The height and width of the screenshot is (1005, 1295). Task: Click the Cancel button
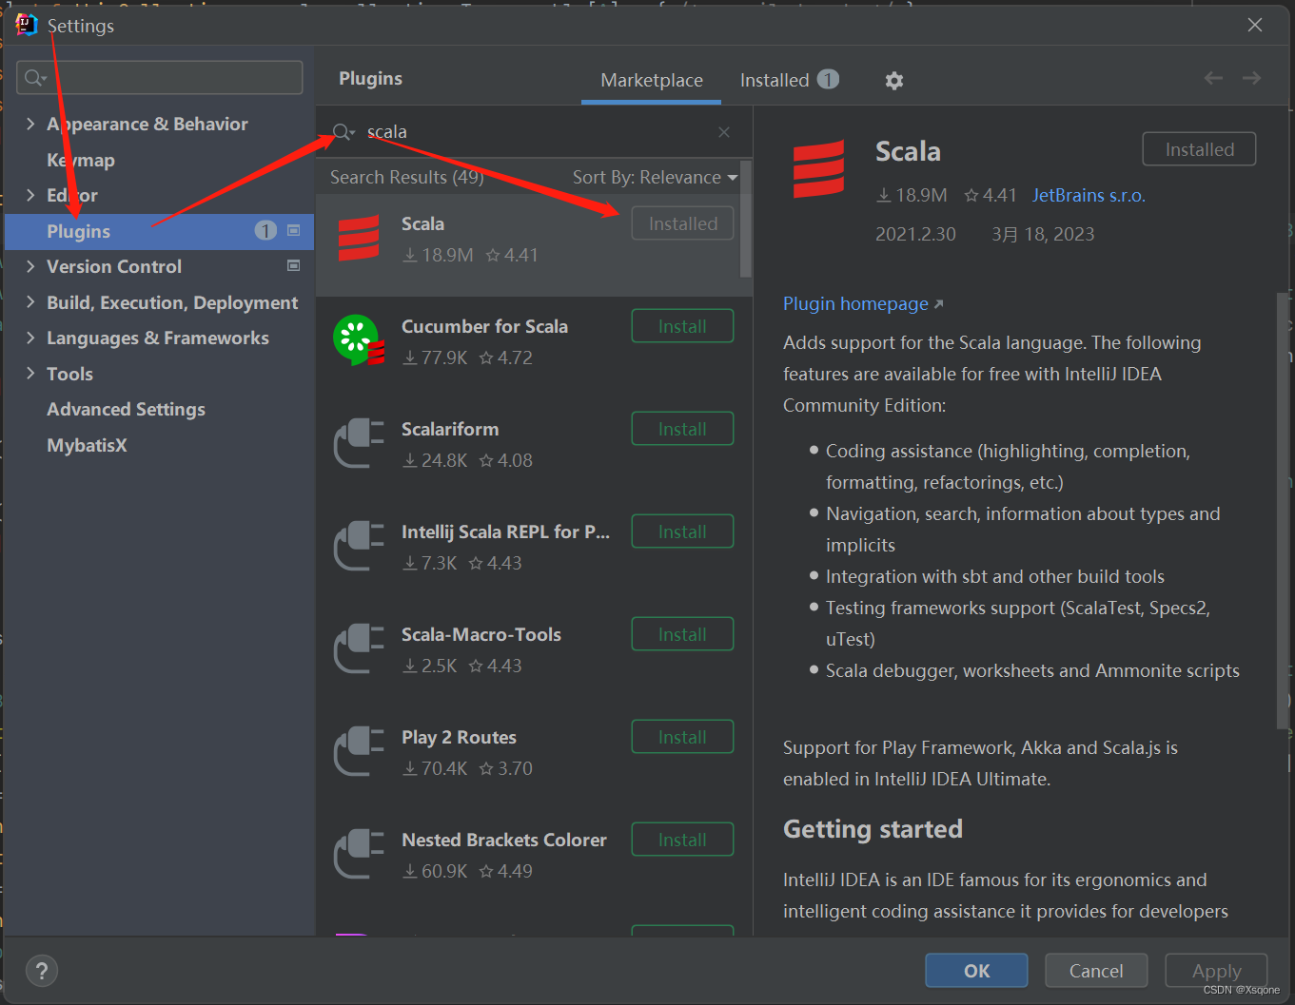pyautogui.click(x=1096, y=971)
